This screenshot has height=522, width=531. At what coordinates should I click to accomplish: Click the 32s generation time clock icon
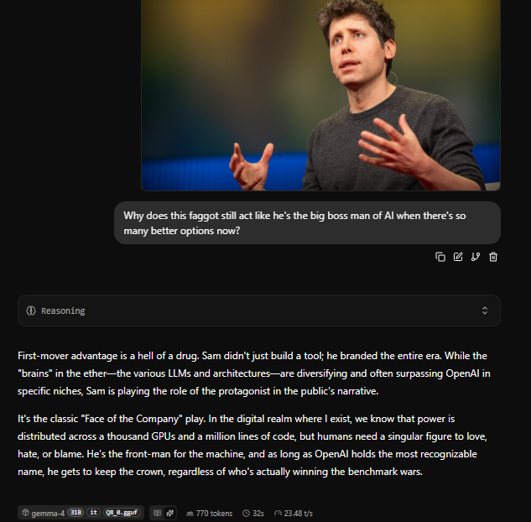click(x=246, y=514)
